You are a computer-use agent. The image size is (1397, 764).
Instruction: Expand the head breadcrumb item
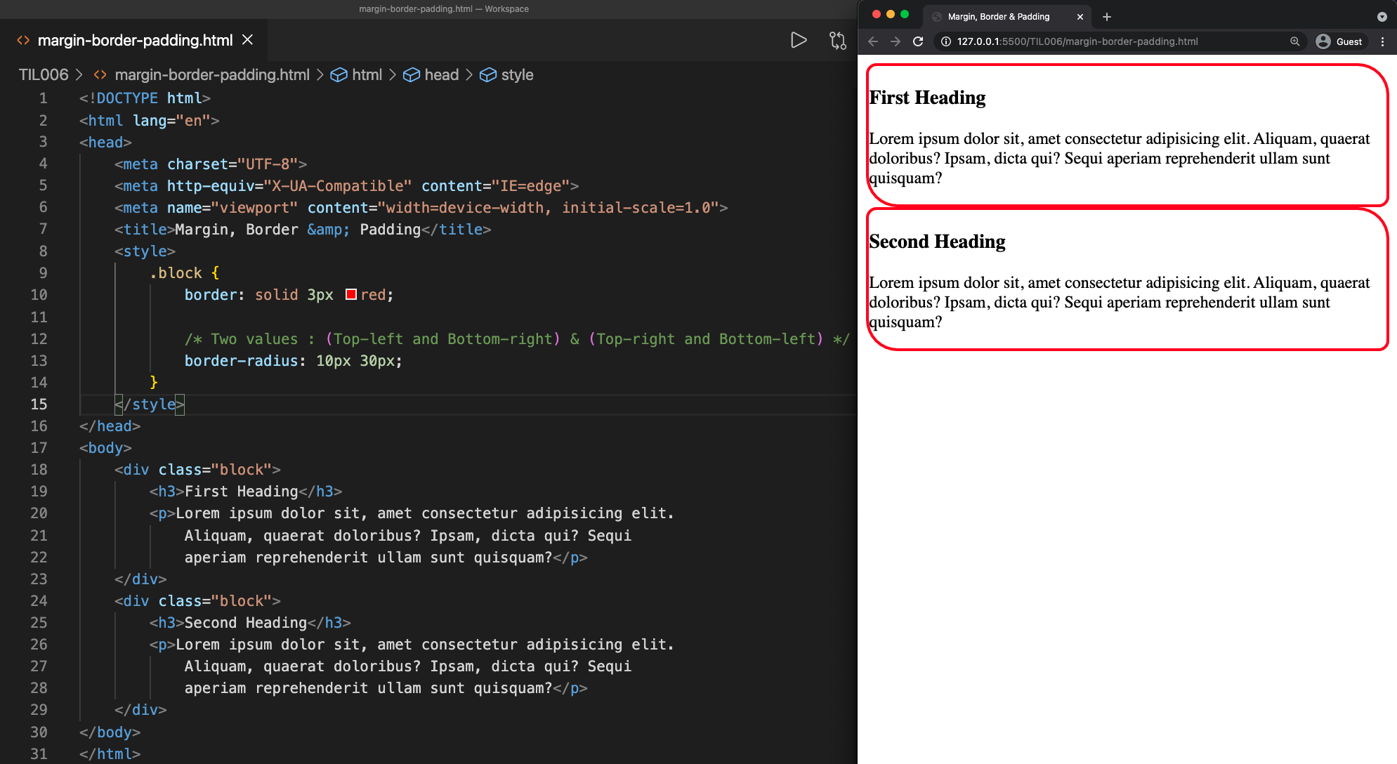pos(440,75)
